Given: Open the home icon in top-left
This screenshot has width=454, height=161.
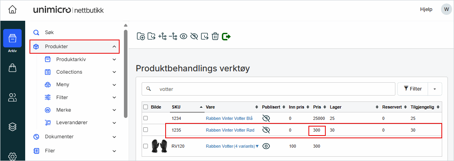Looking at the screenshot, I should (x=13, y=10).
